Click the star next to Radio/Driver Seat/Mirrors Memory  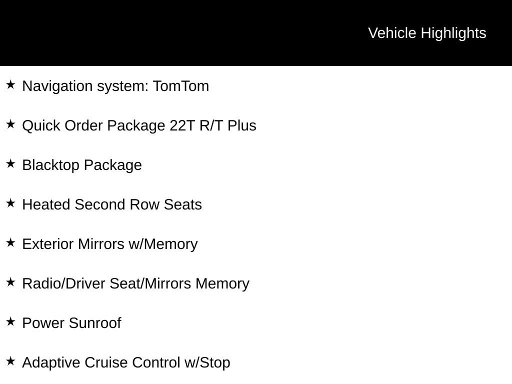(10, 282)
